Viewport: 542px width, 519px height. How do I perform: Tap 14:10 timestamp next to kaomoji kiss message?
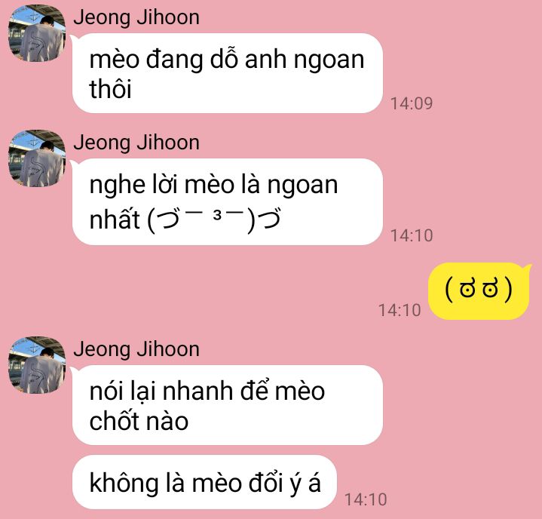point(412,235)
